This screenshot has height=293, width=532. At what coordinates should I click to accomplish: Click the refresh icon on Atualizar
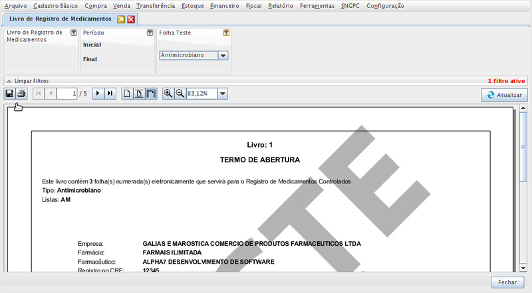[491, 95]
